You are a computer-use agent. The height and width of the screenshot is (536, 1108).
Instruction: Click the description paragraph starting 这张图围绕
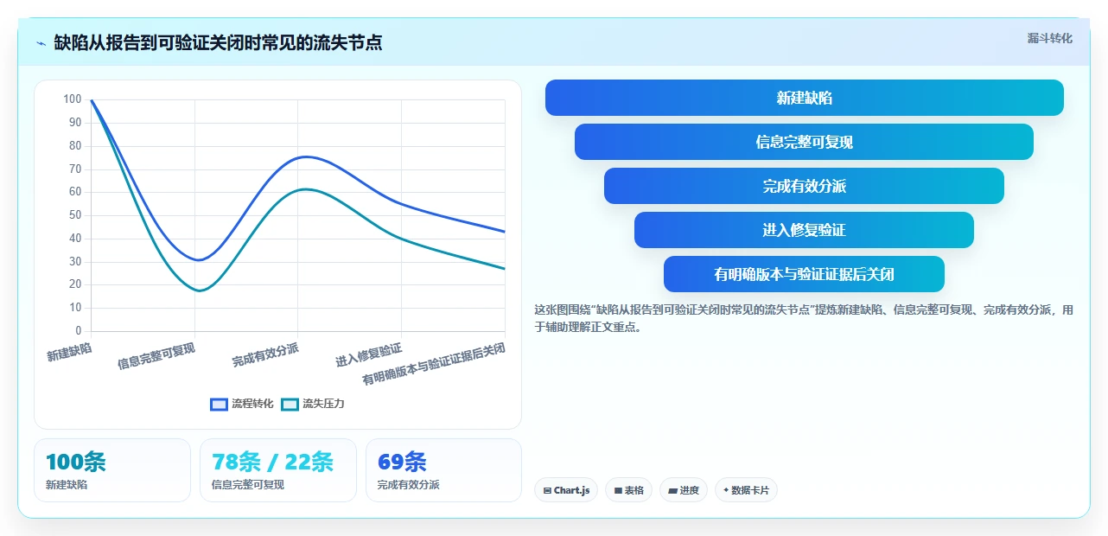click(804, 318)
